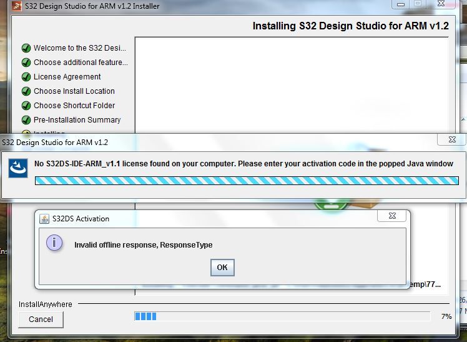Screen dimensions: 467x342
Task: Click the green check beside Choose Shortcut Folder
Action: [26, 105]
